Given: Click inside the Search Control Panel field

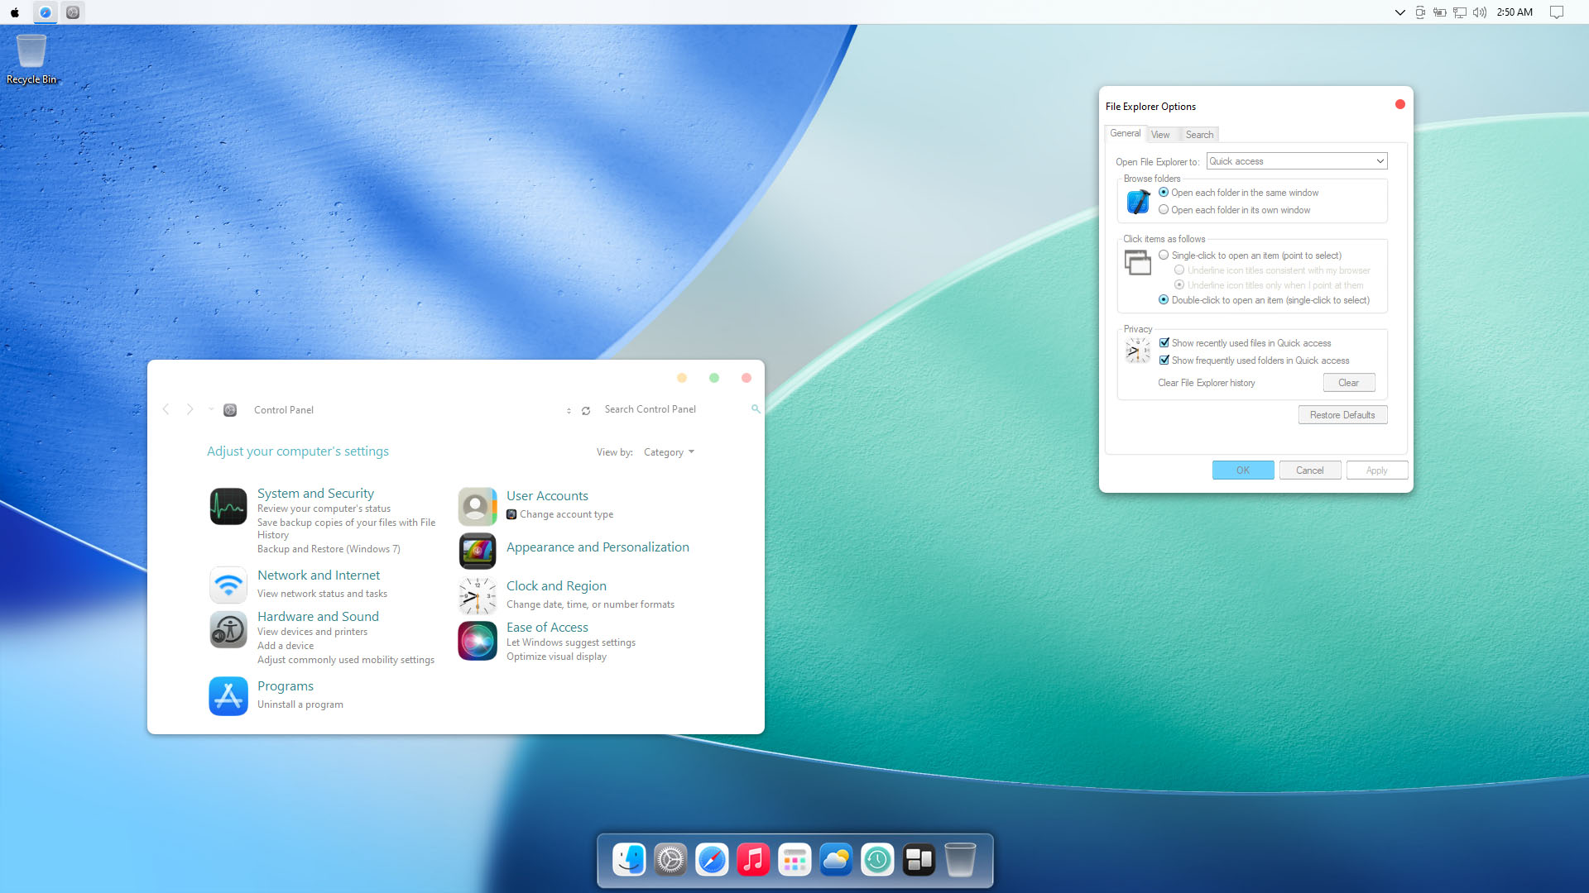Looking at the screenshot, I should [x=662, y=409].
